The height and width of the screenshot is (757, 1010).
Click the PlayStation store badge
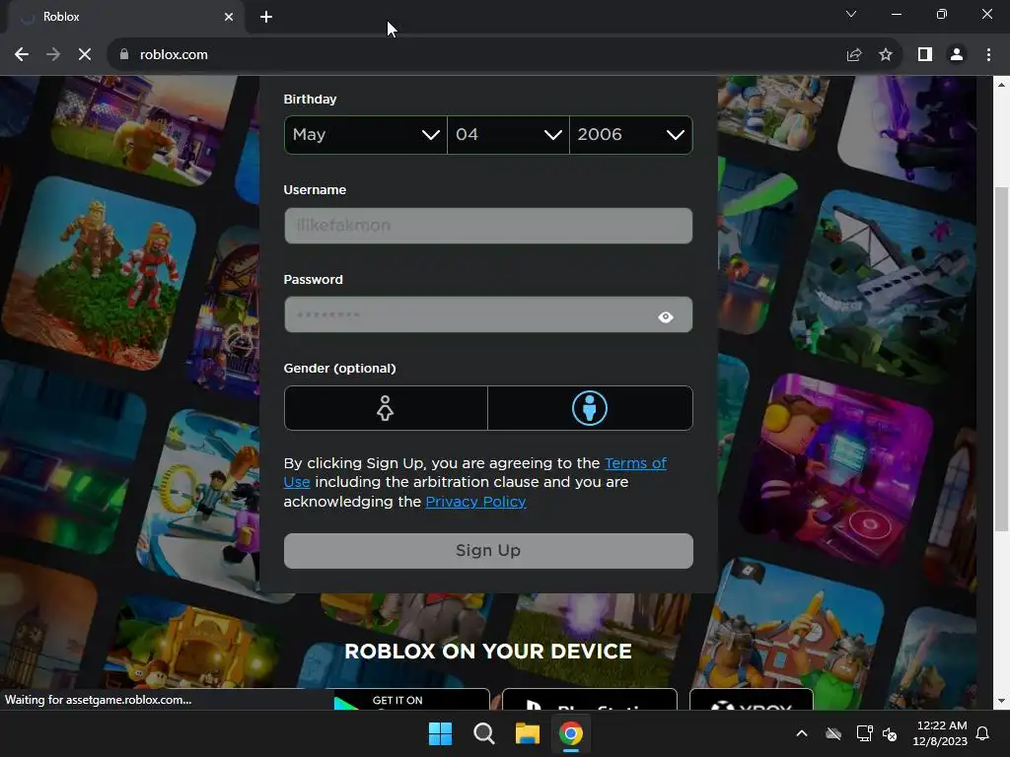click(x=590, y=699)
